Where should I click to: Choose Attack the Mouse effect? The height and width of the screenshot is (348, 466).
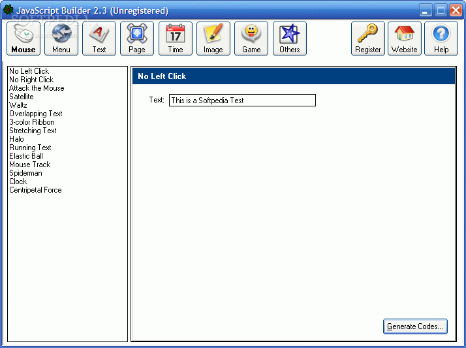pyautogui.click(x=37, y=88)
